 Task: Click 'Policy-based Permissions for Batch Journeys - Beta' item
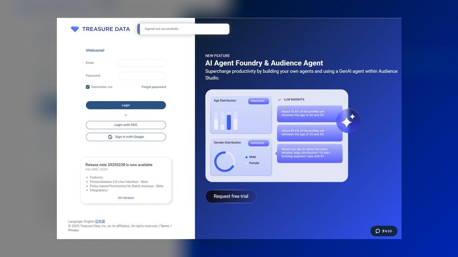[126, 186]
